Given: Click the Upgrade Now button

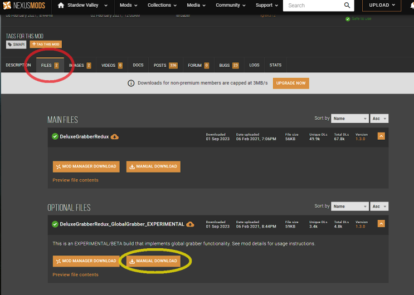Looking at the screenshot, I should (291, 83).
